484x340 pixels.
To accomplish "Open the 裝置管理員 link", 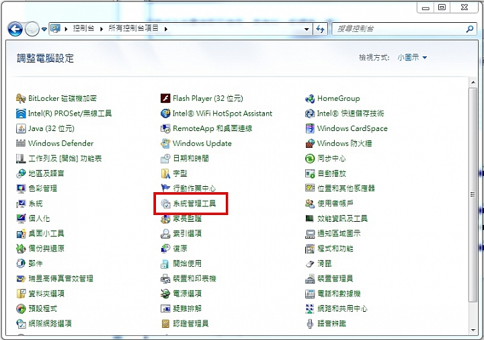I will coord(335,279).
